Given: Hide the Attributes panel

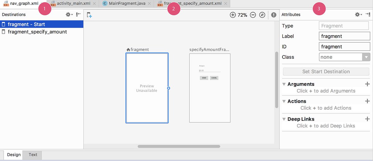Looking at the screenshot, I should coord(368,15).
